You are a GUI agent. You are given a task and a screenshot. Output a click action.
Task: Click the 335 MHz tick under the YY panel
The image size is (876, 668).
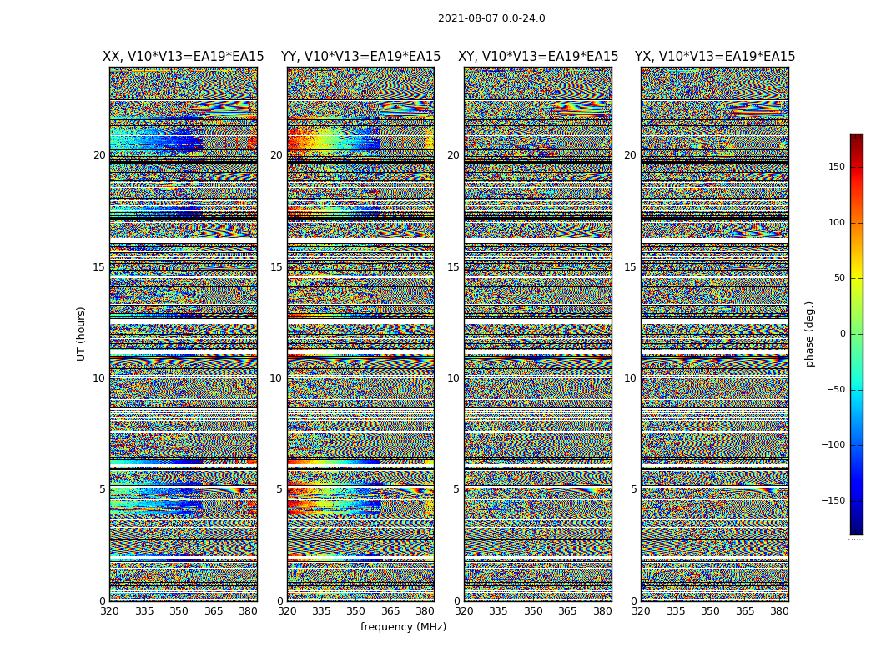[322, 611]
